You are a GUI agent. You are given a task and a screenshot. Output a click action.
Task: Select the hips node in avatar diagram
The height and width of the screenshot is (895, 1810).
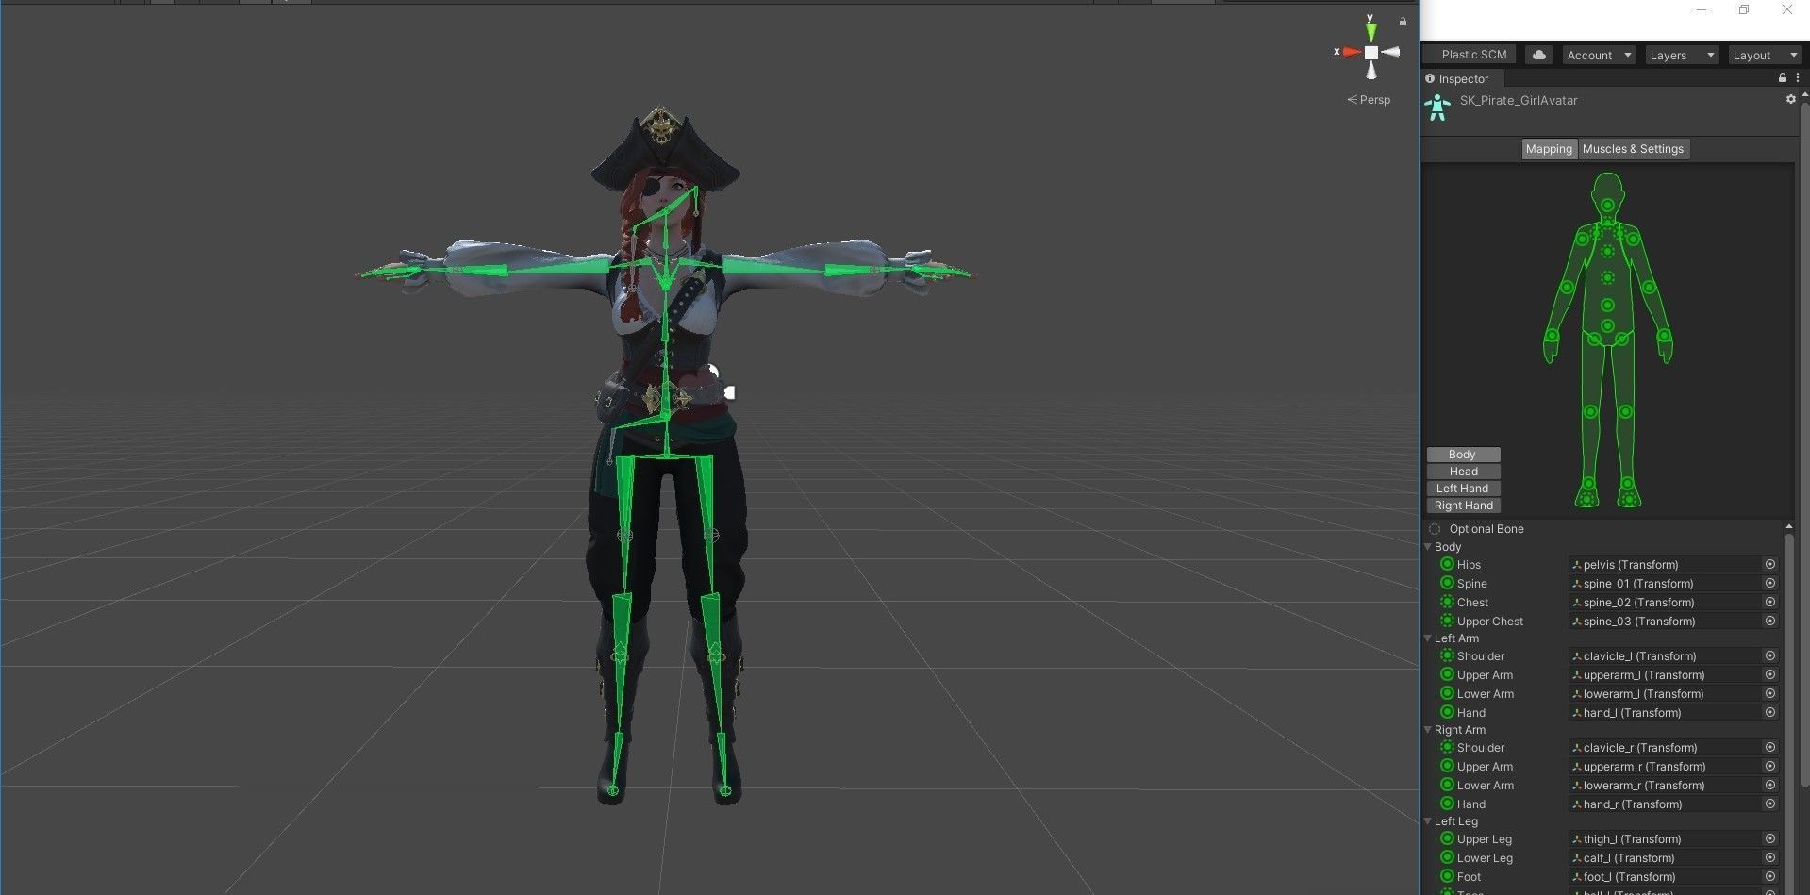tap(1607, 326)
